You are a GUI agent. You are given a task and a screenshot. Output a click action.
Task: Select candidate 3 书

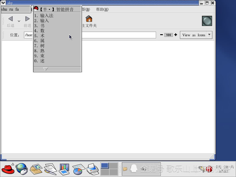(39, 26)
